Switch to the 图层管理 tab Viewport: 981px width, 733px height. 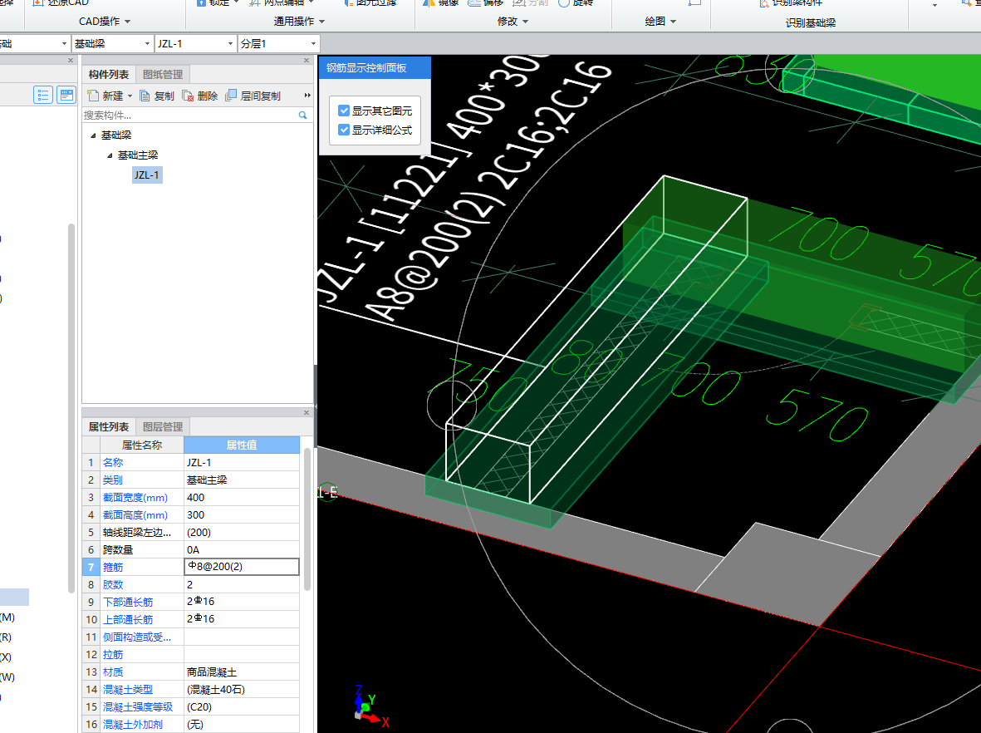click(x=163, y=427)
